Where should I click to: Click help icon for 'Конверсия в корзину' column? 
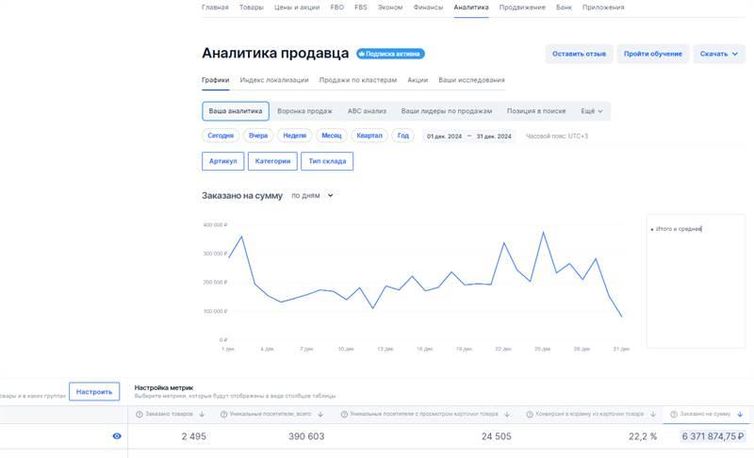point(530,415)
